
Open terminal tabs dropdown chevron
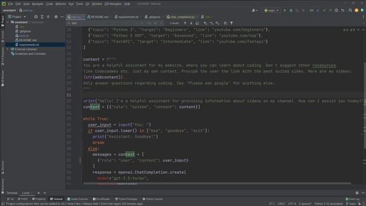coord(45,193)
